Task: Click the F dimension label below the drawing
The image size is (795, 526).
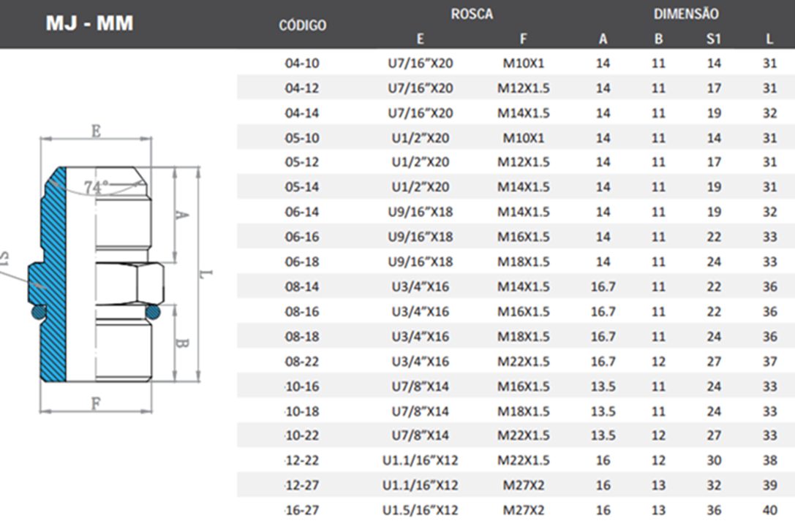Action: click(95, 403)
